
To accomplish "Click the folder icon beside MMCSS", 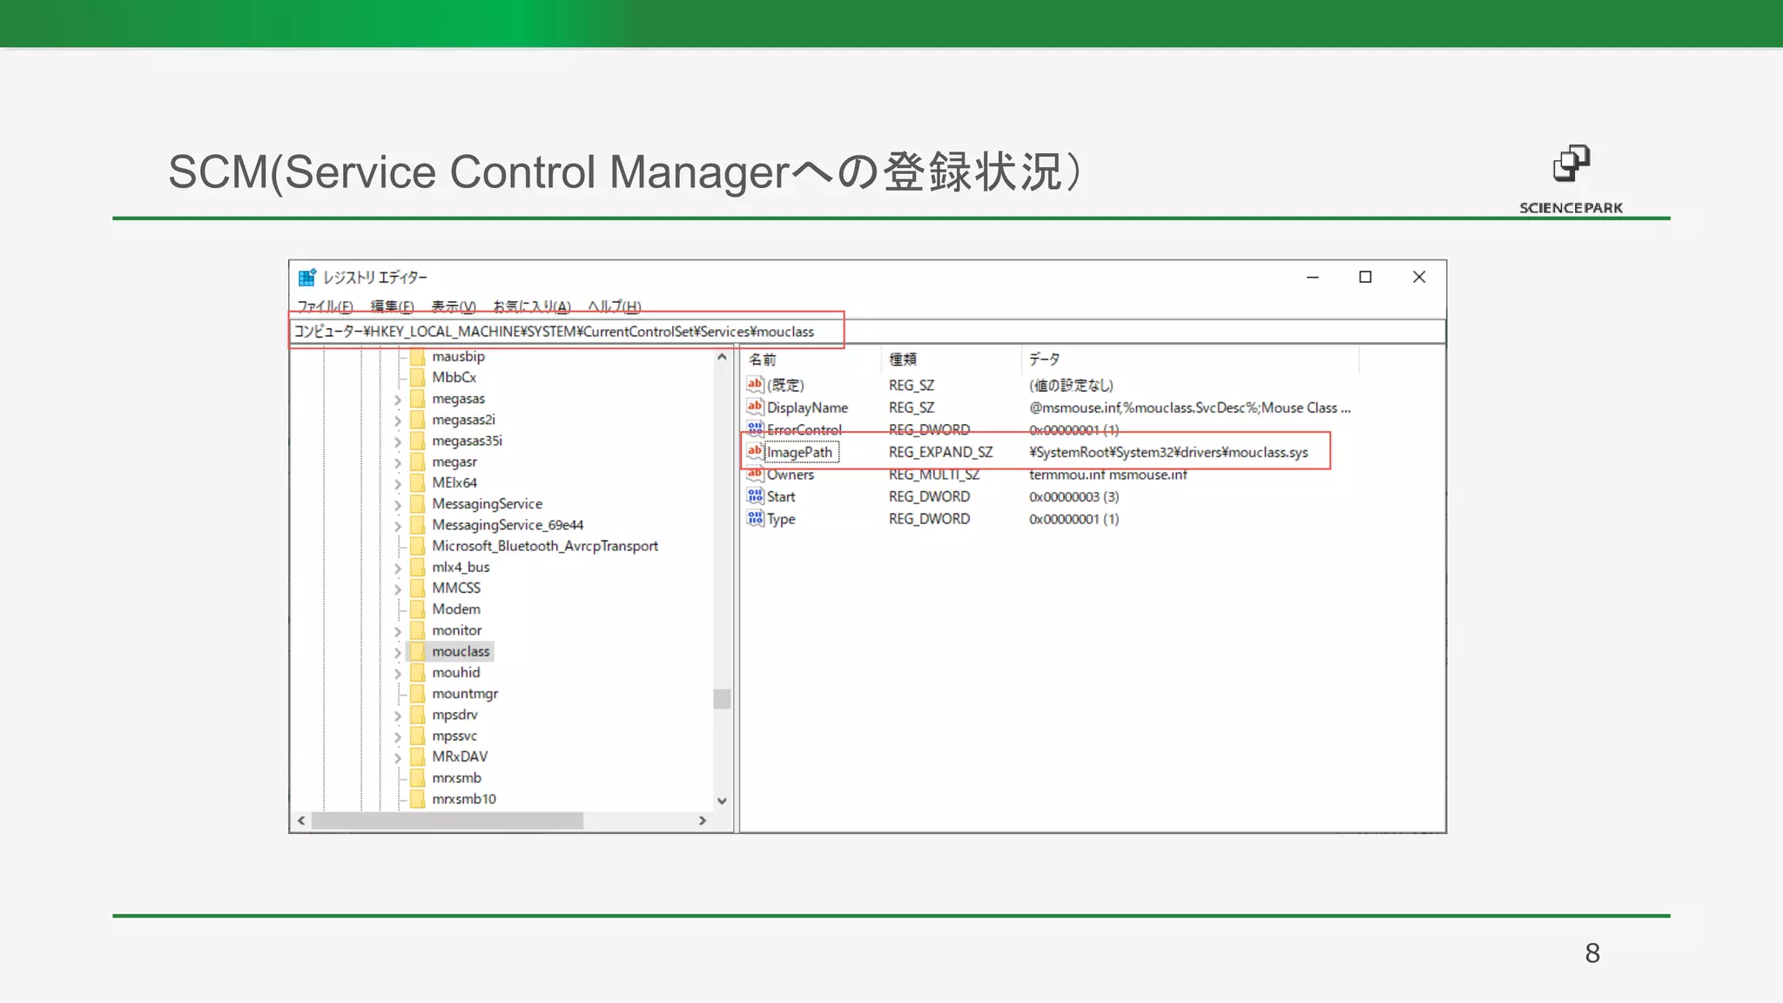I will [x=418, y=588].
